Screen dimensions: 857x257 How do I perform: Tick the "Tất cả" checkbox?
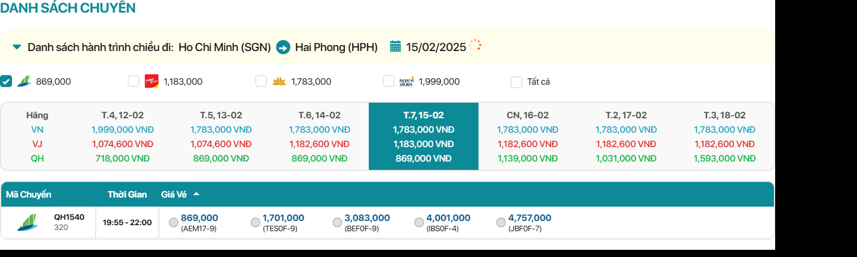pyautogui.click(x=516, y=82)
